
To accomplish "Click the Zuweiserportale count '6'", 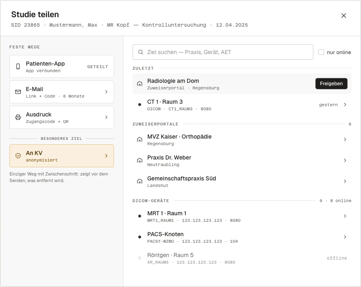I will pyautogui.click(x=350, y=124).
